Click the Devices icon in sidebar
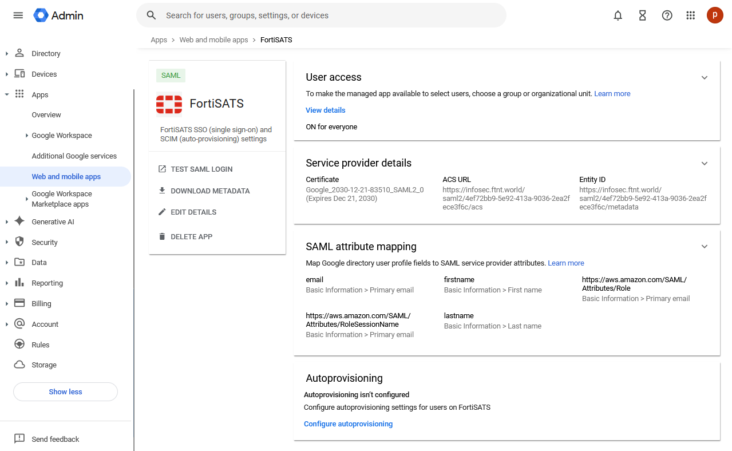Image resolution: width=732 pixels, height=451 pixels. click(19, 74)
